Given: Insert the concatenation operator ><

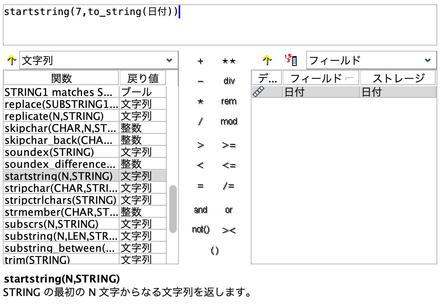Looking at the screenshot, I should tap(229, 230).
